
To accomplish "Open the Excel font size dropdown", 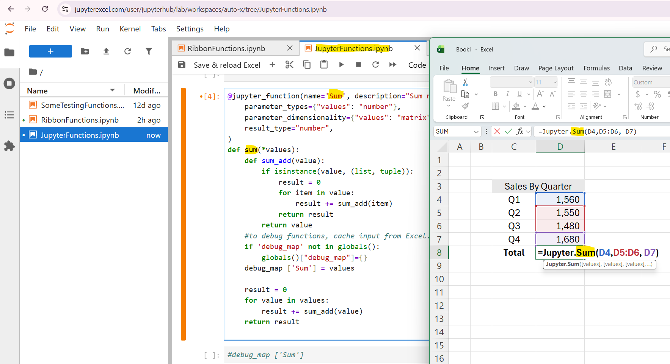I will pyautogui.click(x=555, y=82).
